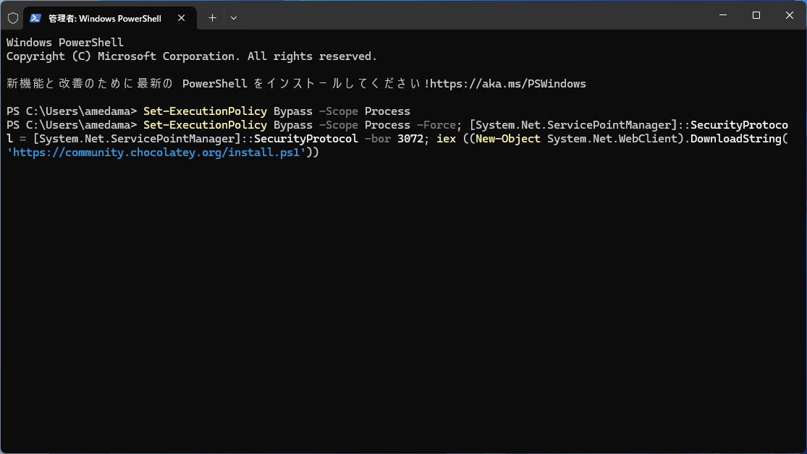Click the '3072' number in command

[410, 139]
